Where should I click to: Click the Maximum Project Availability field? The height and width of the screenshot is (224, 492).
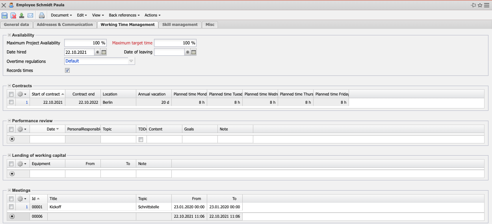click(x=85, y=43)
